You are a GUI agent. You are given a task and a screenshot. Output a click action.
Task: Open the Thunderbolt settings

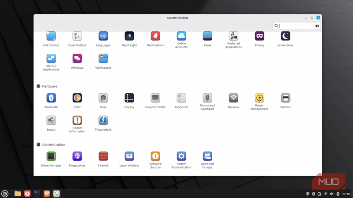point(103,121)
